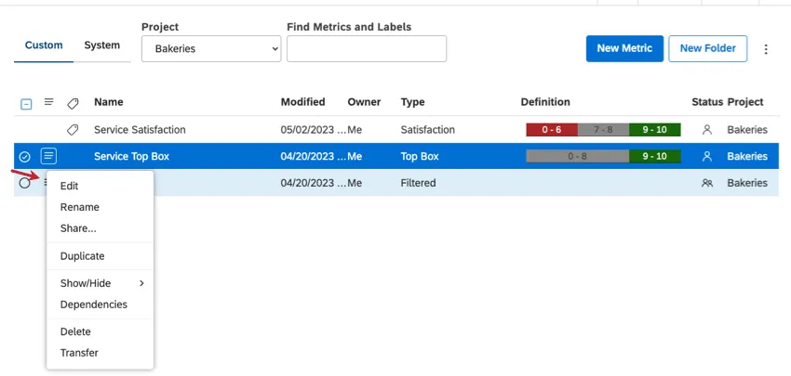Click the private status icon for Service Satisfaction
The height and width of the screenshot is (376, 791).
707,130
